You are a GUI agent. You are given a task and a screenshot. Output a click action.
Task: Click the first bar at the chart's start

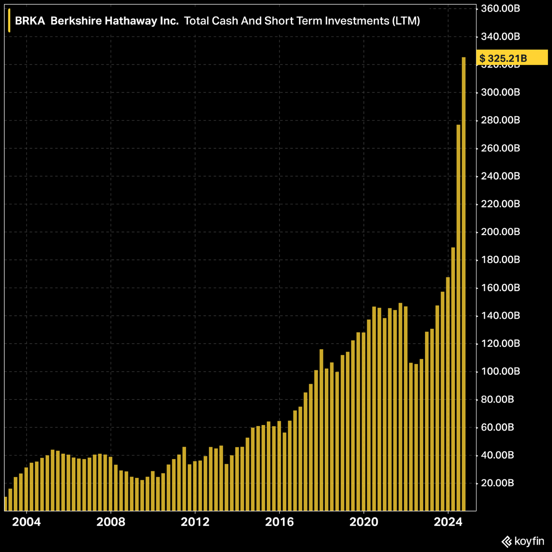click(x=6, y=504)
